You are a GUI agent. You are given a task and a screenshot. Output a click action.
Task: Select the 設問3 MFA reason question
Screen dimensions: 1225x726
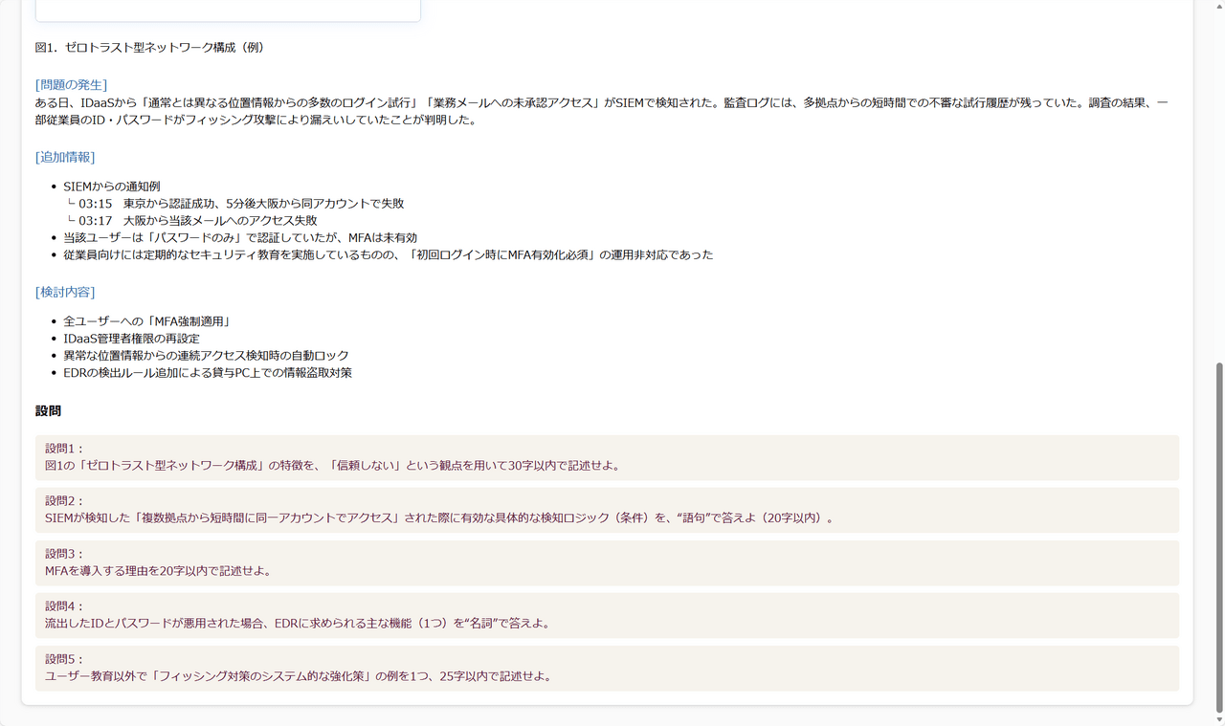tap(607, 562)
